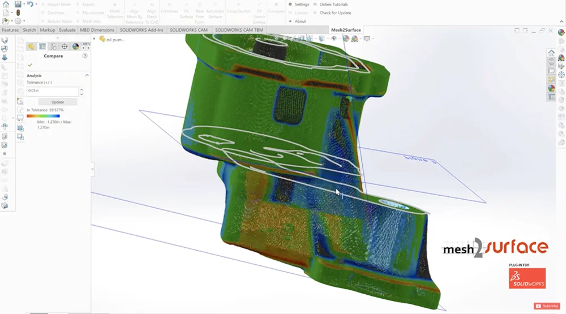Open the Evaluate tab
The image size is (566, 314).
point(67,30)
